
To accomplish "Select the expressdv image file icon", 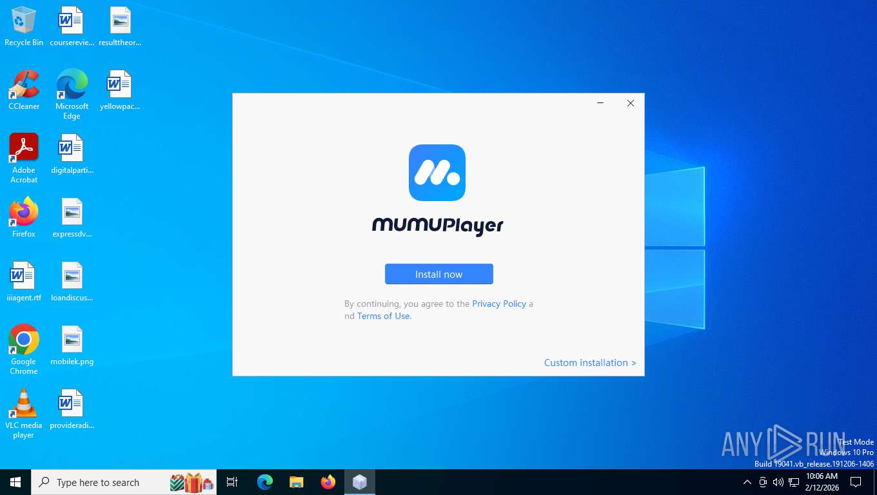I will (x=72, y=218).
